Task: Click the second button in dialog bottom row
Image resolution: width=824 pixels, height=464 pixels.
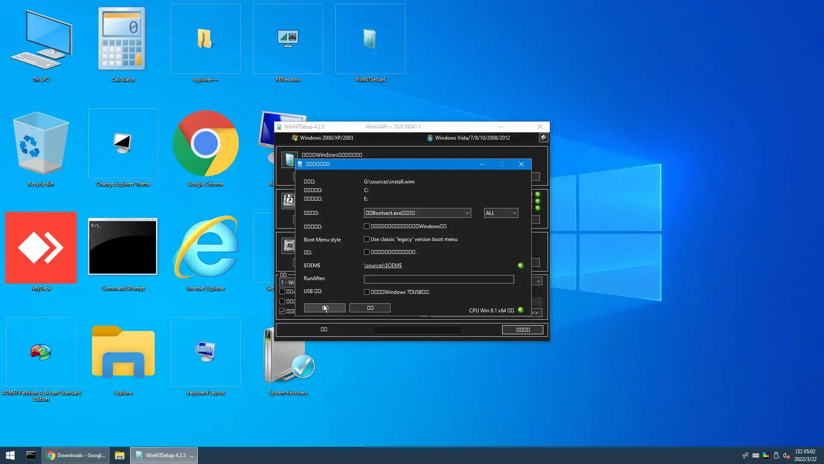Action: [370, 308]
